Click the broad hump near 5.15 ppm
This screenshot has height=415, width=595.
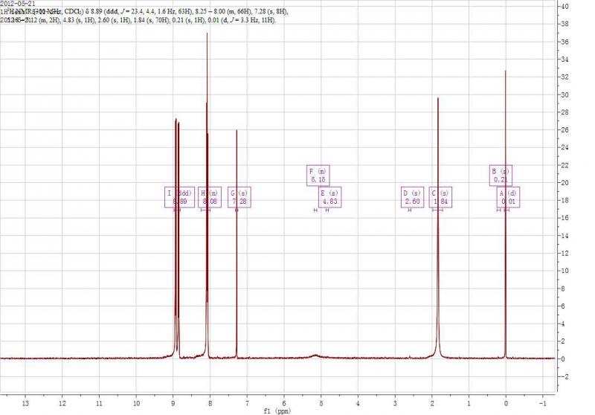click(315, 356)
